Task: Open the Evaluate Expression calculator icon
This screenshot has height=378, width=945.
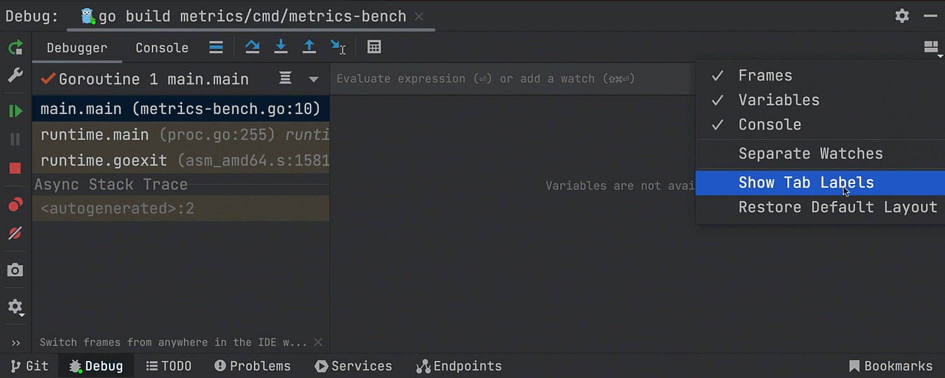Action: 374,47
